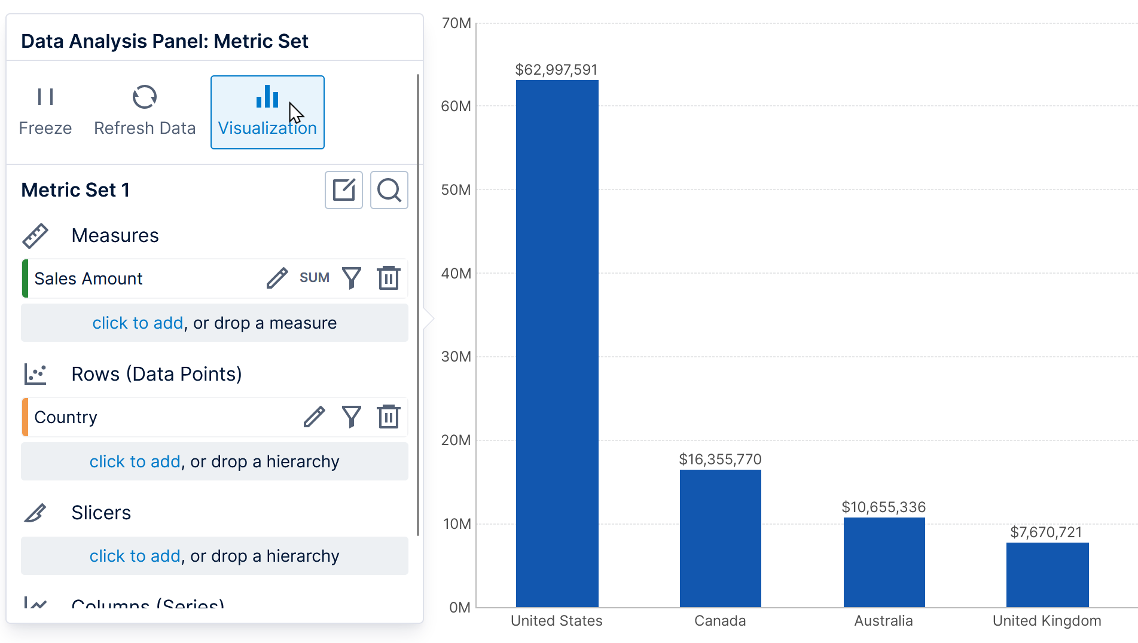Screen dimensions: 1138x643
Task: Edit the Country hierarchy
Action: click(314, 417)
